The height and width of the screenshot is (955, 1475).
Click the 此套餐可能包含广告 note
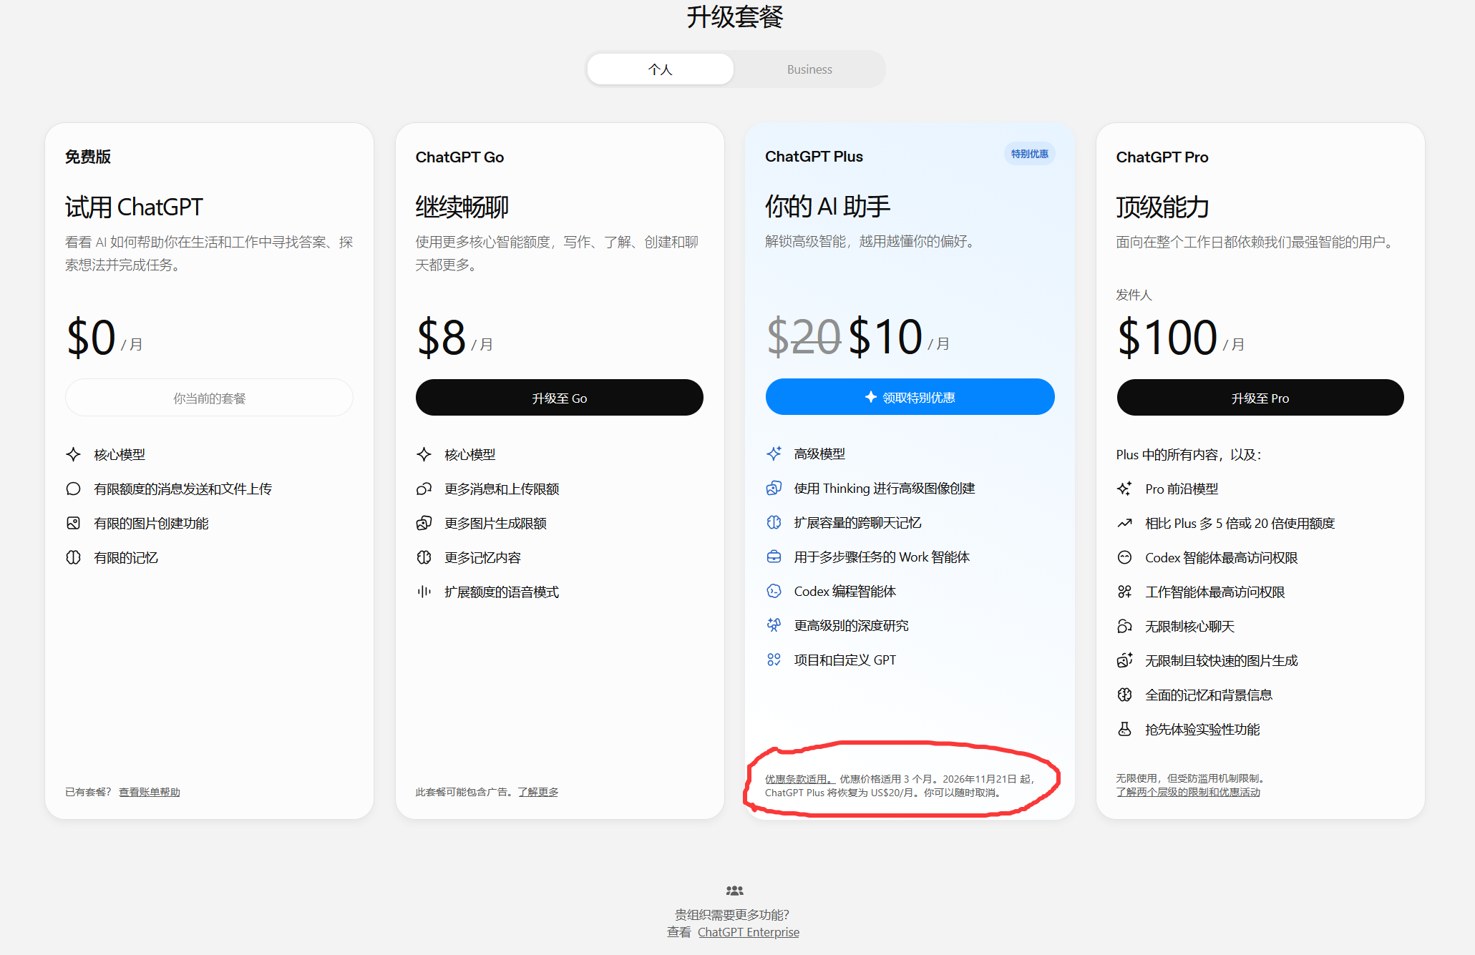466,792
